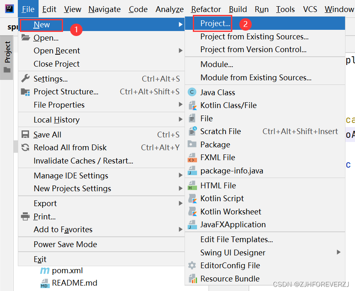Expand the Swing UI Designer submenu arrow
Image resolution: width=355 pixels, height=291 pixels.
(338, 252)
